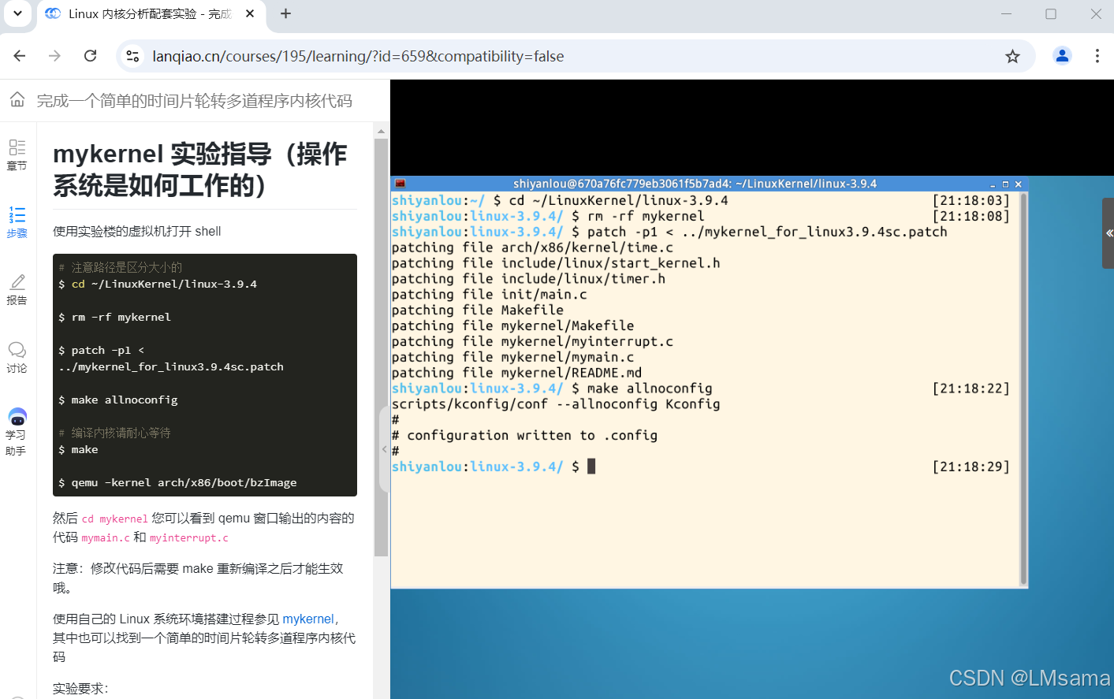The image size is (1114, 699).
Task: Open a new tab with the plus button
Action: [x=285, y=14]
